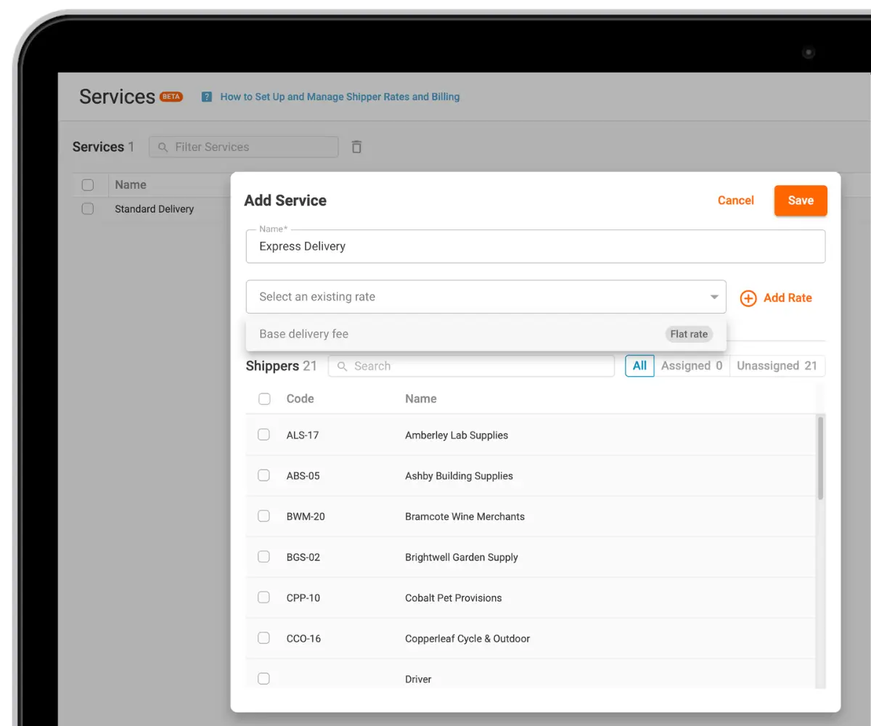Image resolution: width=871 pixels, height=726 pixels.
Task: Click the Standard Delivery service name
Action: pyautogui.click(x=155, y=208)
